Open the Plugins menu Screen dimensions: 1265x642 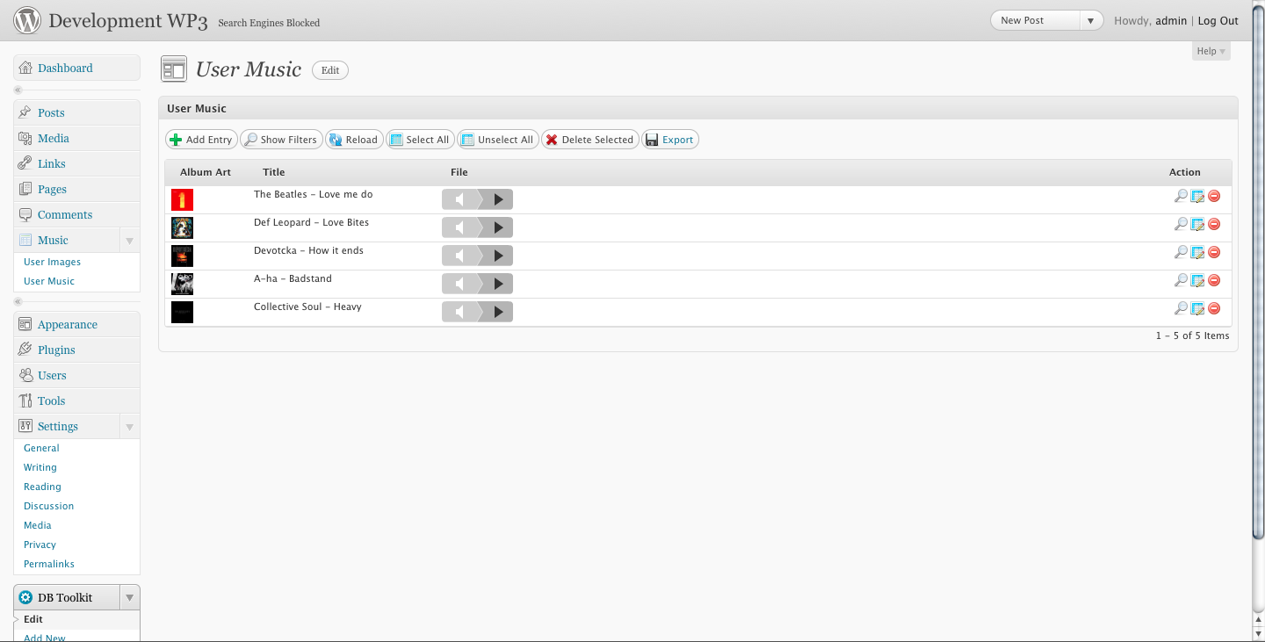tap(76, 350)
